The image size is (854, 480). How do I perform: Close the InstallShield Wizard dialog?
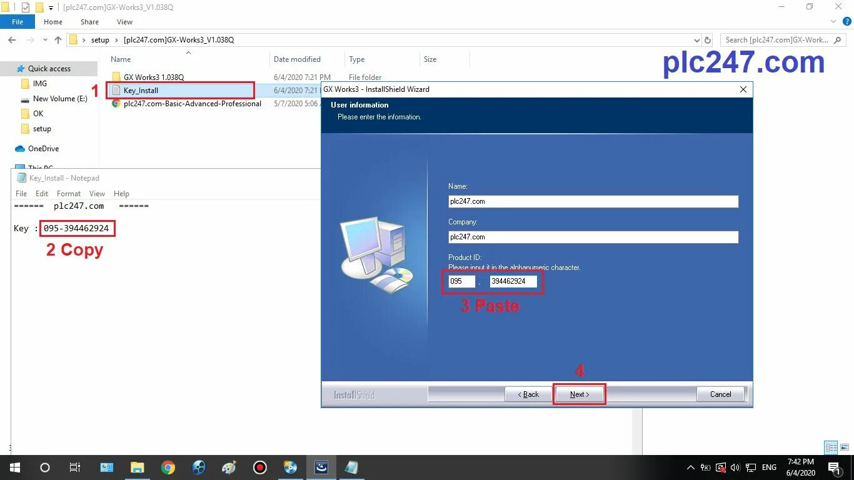[743, 89]
